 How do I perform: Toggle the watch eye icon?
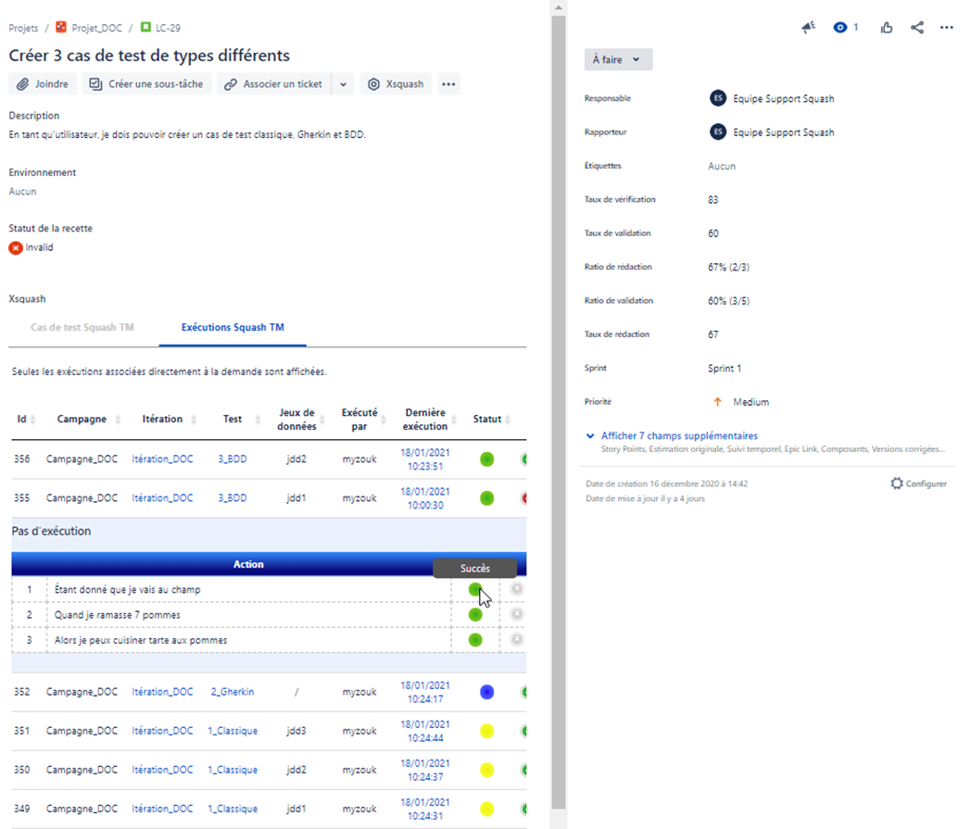point(839,27)
